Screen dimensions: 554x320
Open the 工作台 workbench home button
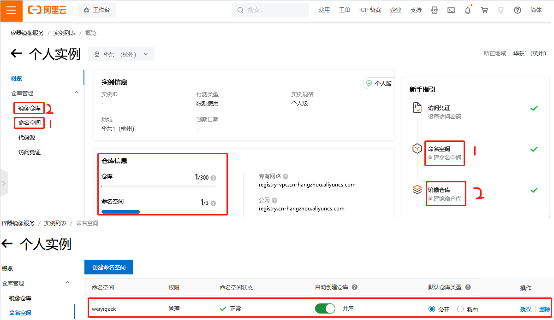point(97,10)
